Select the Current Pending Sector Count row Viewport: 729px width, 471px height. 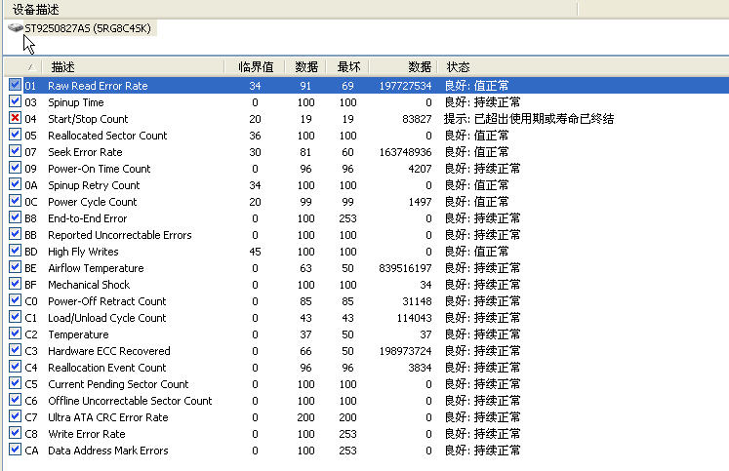(118, 384)
